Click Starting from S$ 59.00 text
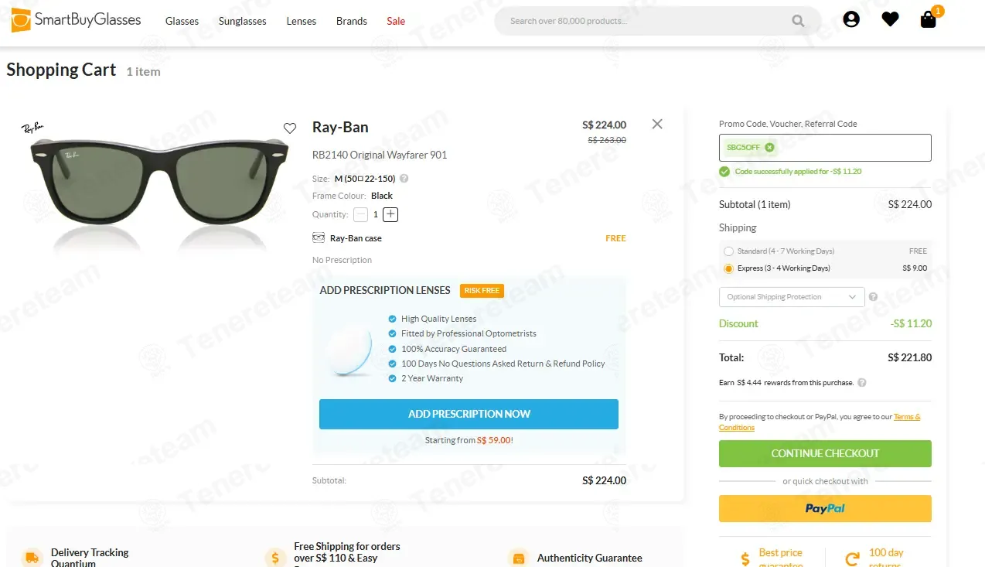Image resolution: width=985 pixels, height=567 pixels. coord(469,440)
